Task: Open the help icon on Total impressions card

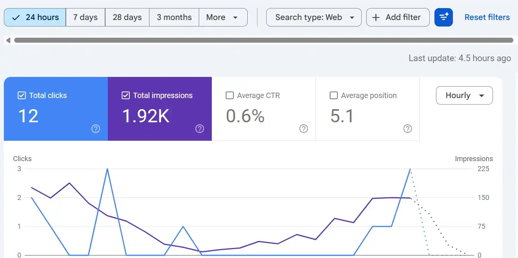Action: pyautogui.click(x=199, y=129)
